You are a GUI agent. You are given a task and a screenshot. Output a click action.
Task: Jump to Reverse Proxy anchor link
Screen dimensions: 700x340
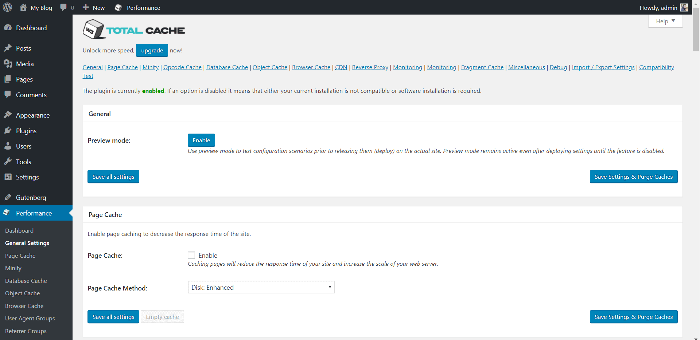pos(370,67)
